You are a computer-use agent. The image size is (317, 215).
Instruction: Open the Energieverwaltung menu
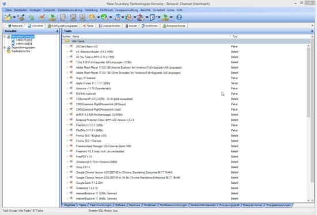pos(127,10)
